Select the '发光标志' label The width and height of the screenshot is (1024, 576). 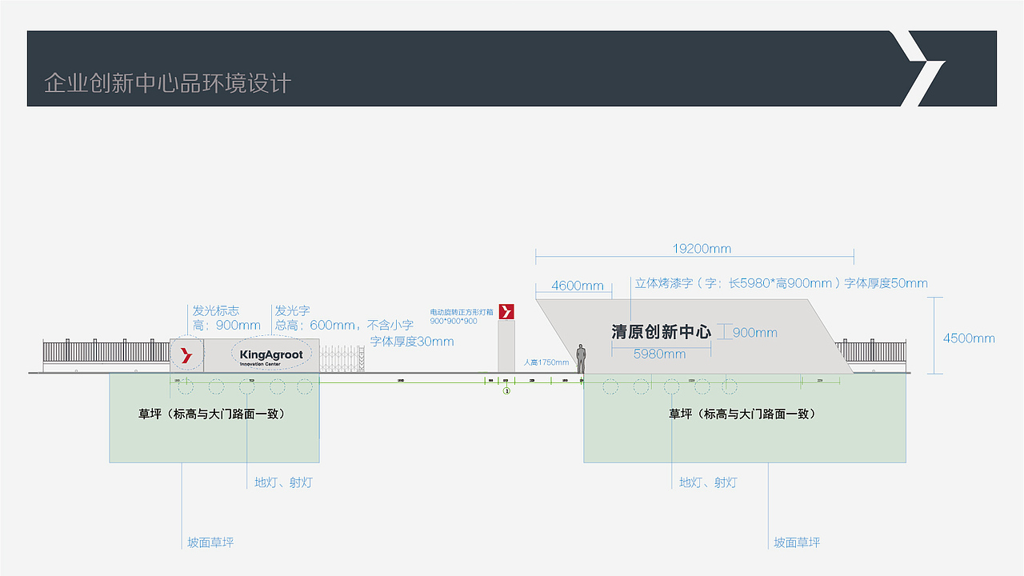216,310
